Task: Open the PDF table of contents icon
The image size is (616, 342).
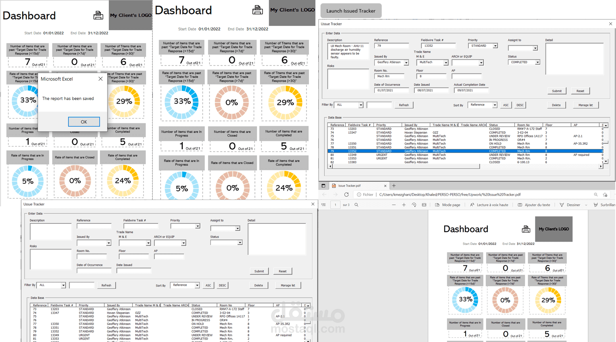Action: pos(324,205)
